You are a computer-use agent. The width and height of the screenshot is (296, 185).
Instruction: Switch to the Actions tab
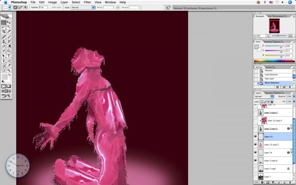point(269,67)
